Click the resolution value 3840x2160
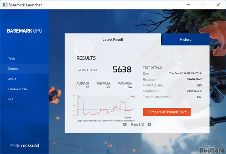Image resolution: width=226 pixels, height=154 pixels. click(194, 79)
